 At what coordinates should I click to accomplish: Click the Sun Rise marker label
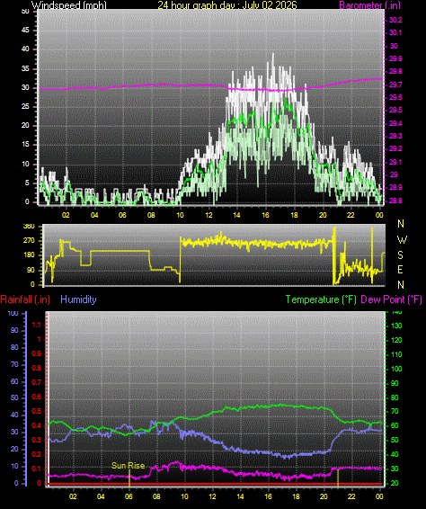pos(128,466)
